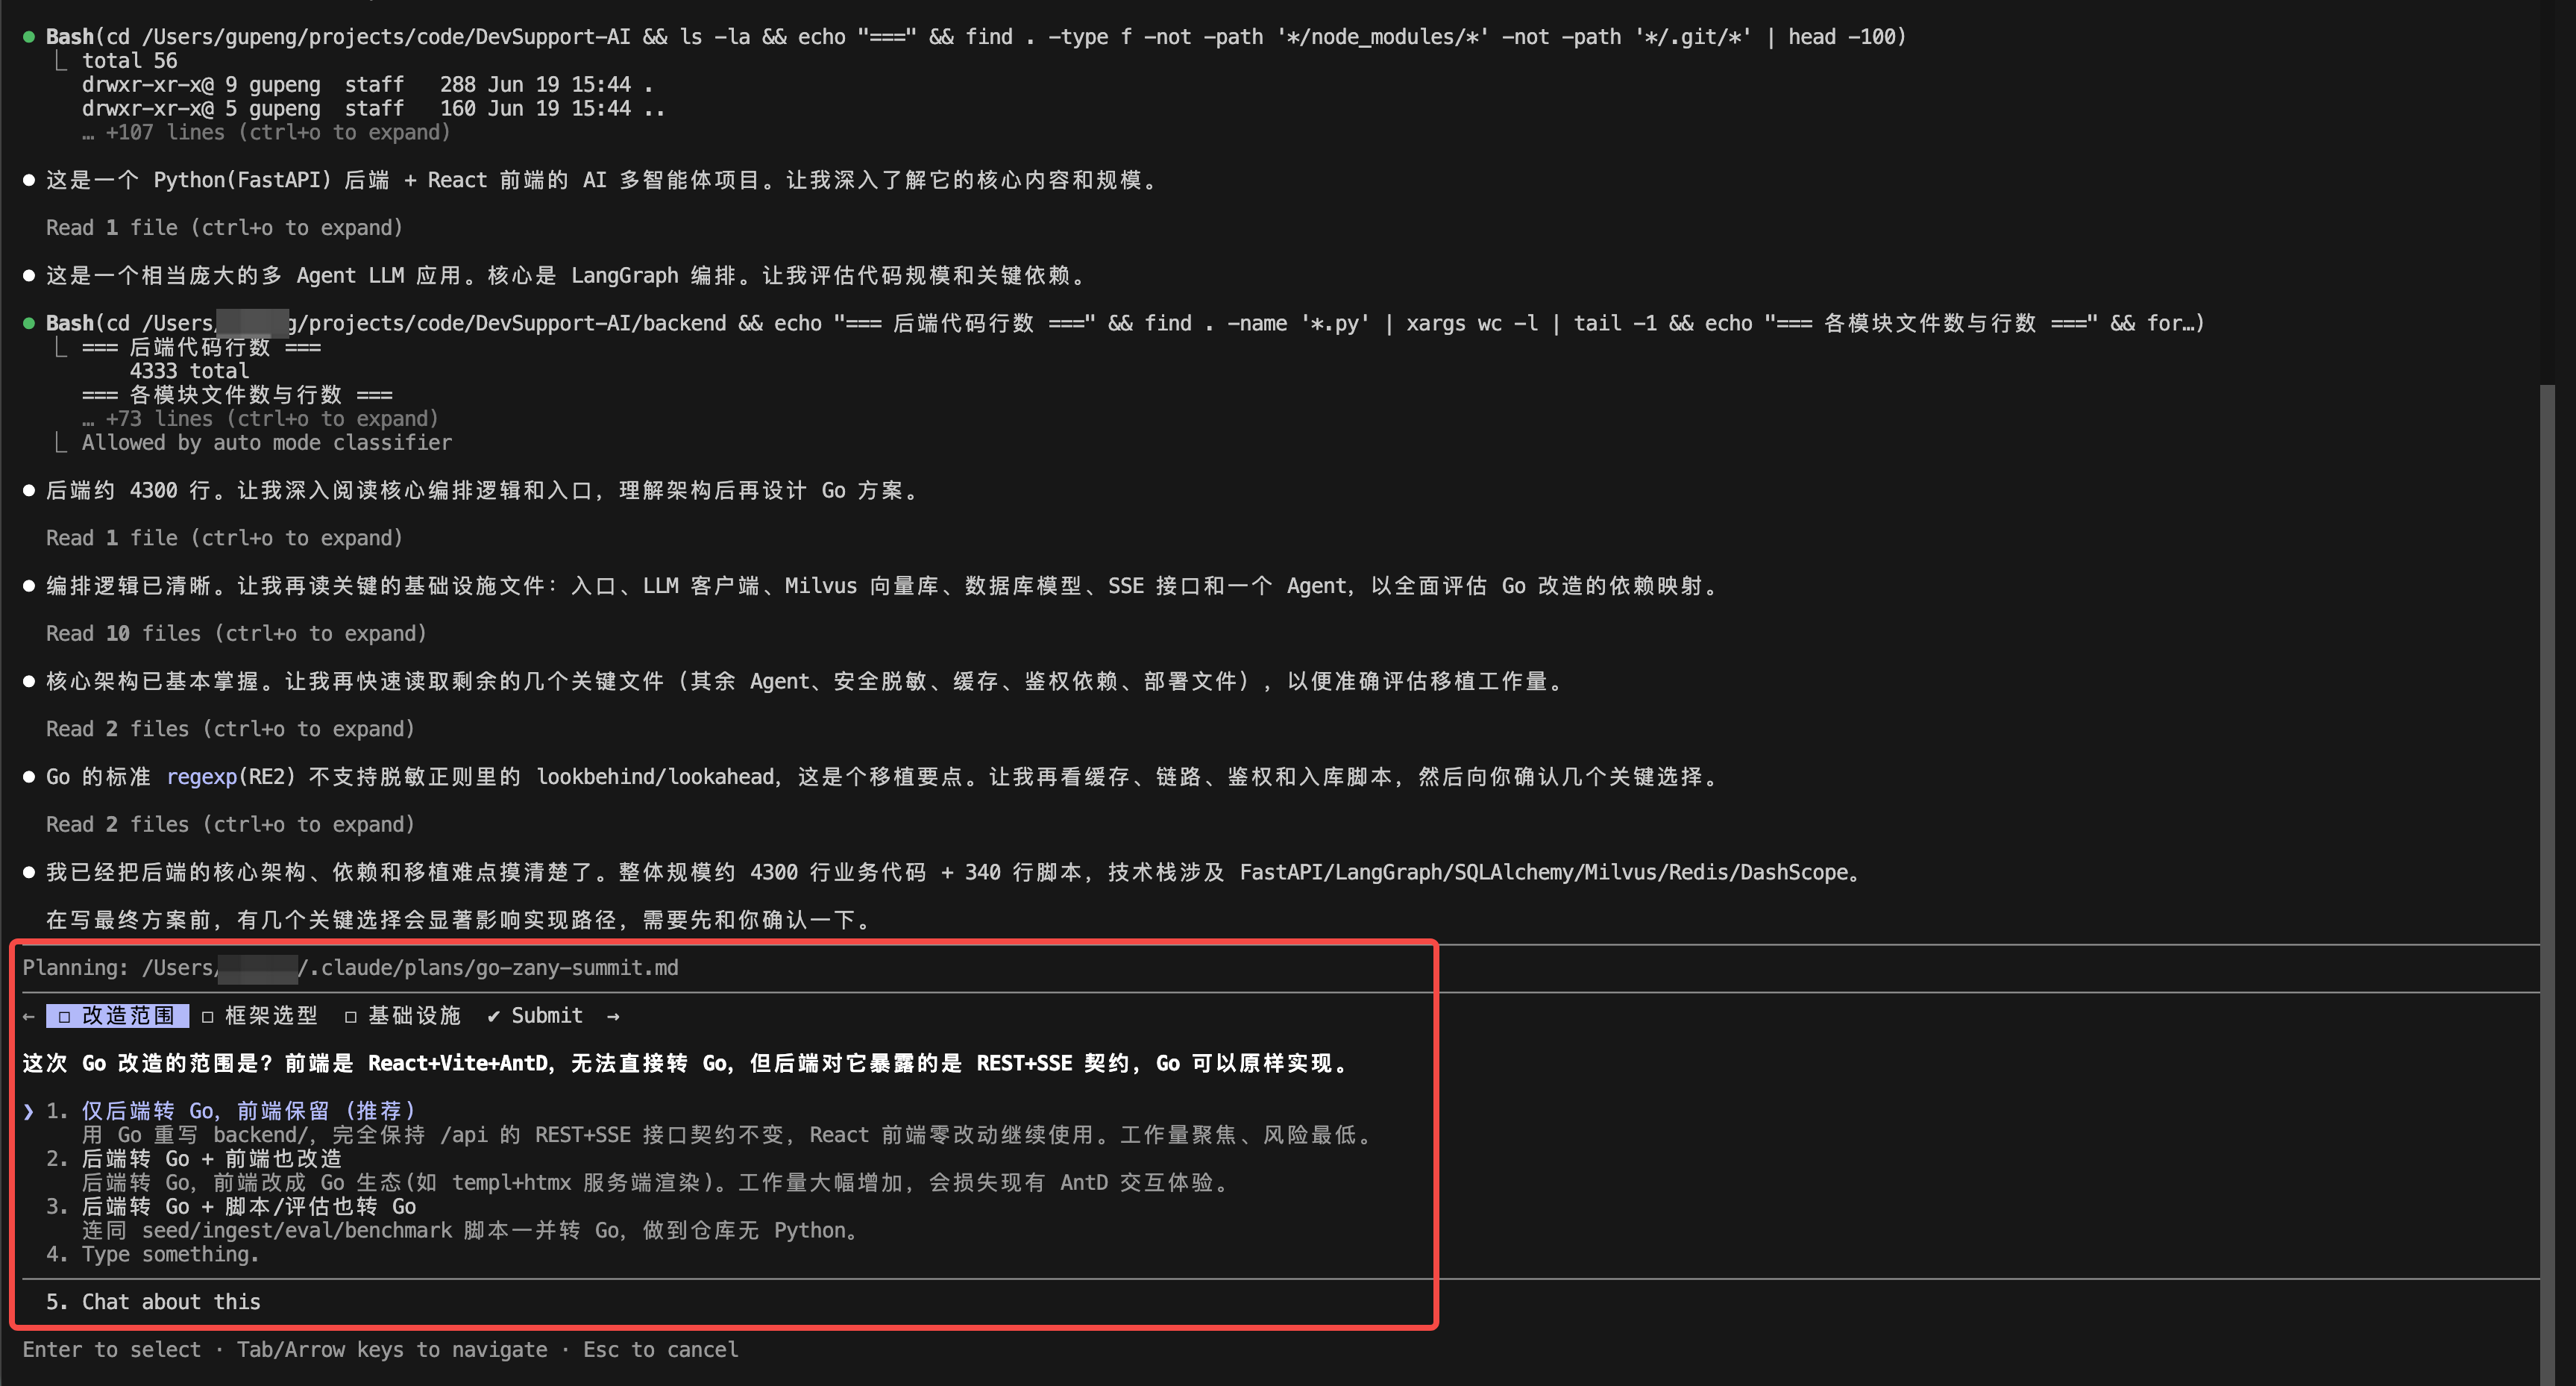
Task: Choose option 1 仅后端转 Go, 前端保留
Action: 248,1111
